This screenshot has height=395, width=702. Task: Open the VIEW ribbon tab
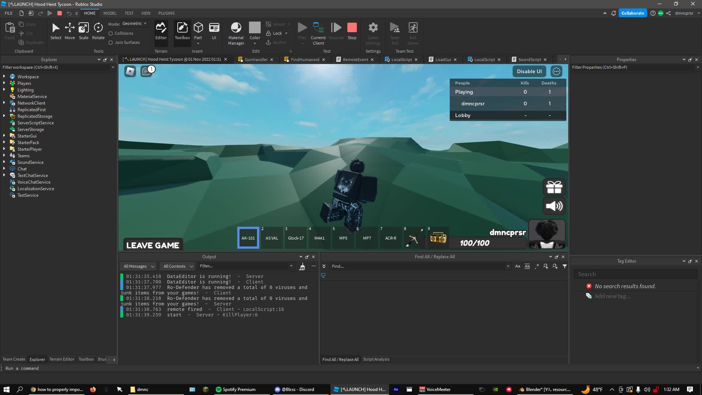coord(146,13)
